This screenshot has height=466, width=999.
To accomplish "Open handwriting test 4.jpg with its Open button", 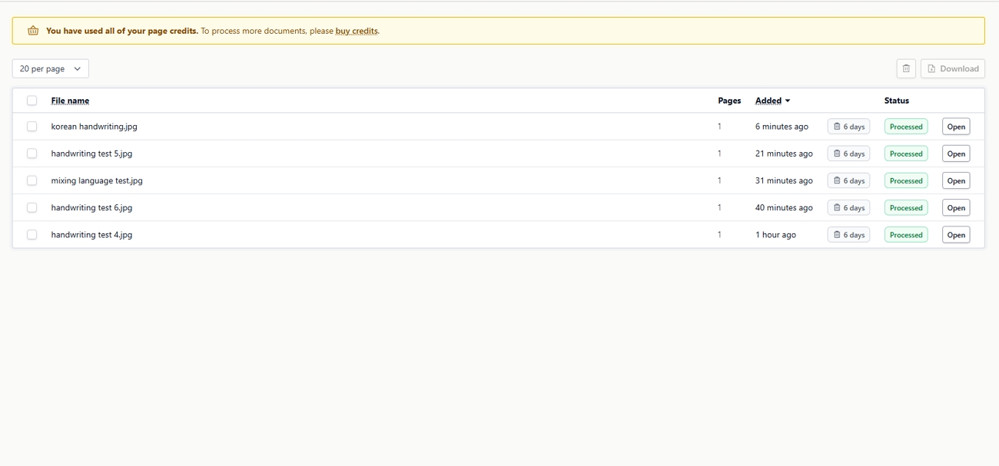I will [x=956, y=235].
